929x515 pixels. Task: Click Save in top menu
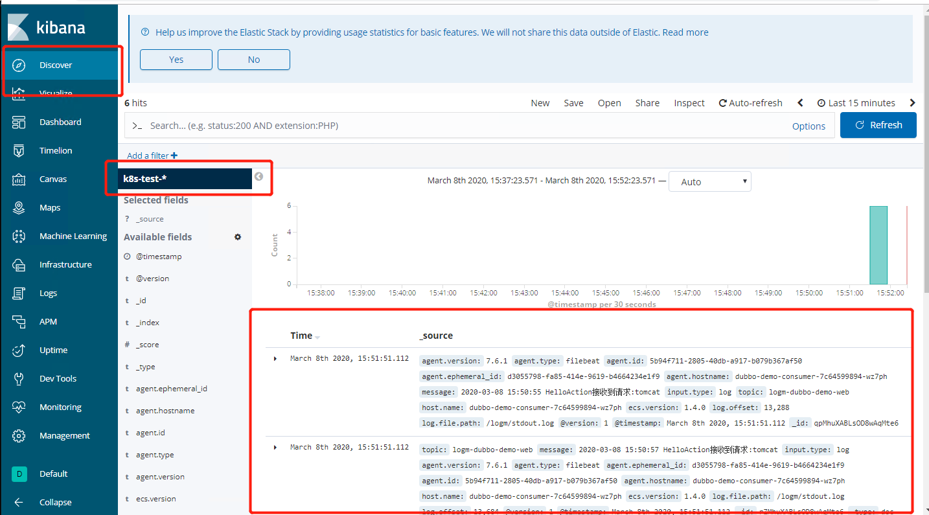point(573,103)
